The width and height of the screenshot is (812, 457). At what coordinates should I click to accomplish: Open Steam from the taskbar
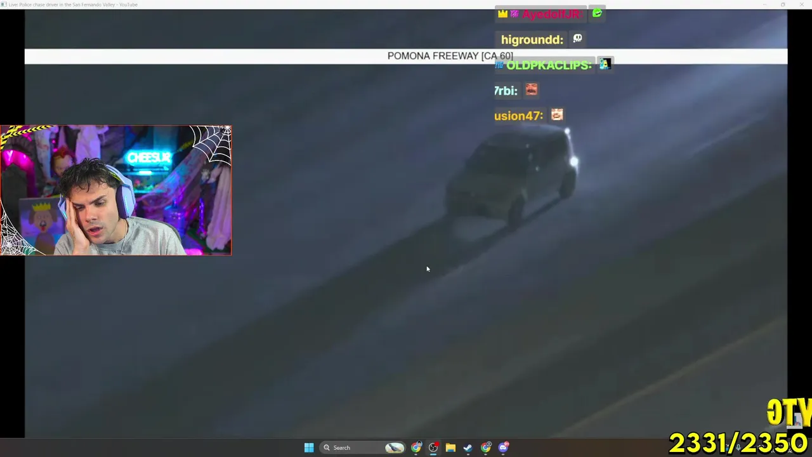[468, 447]
